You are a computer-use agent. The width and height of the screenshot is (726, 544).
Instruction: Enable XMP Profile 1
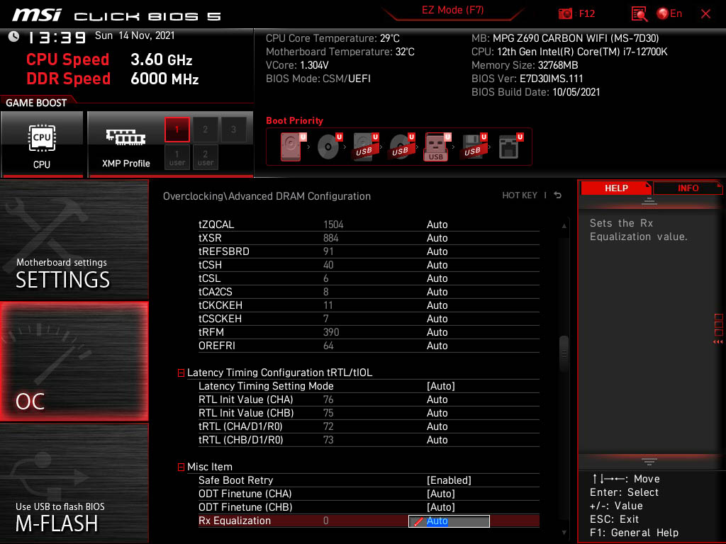[x=177, y=130]
